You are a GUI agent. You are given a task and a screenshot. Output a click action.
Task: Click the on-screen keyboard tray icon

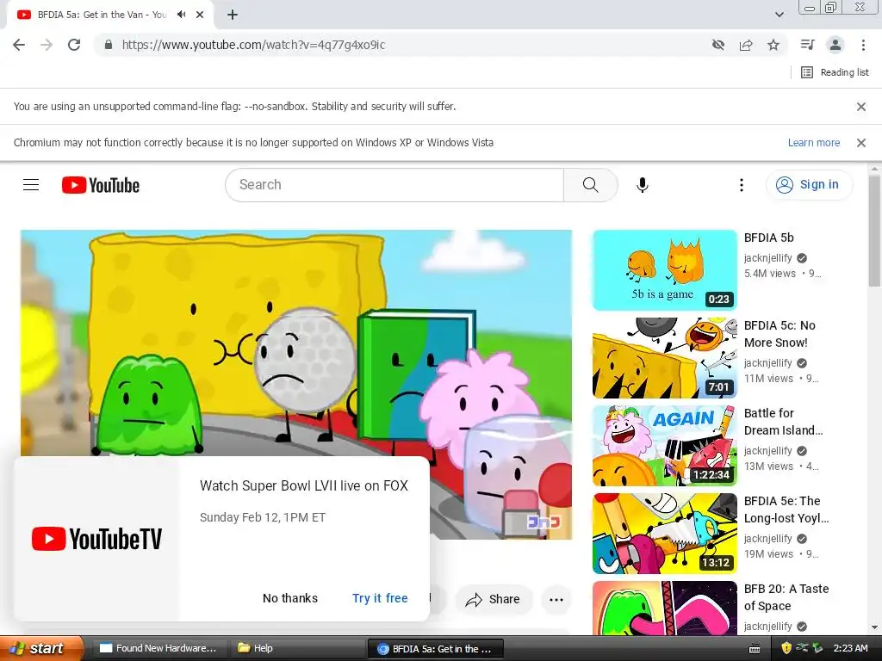[755, 649]
